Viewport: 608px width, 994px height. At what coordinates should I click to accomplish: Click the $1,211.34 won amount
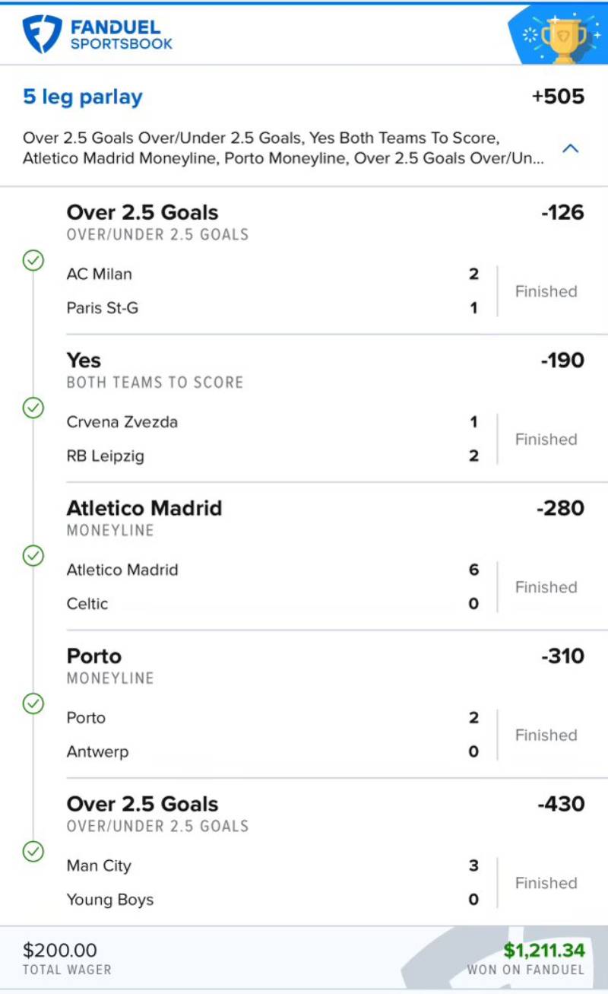(x=543, y=950)
